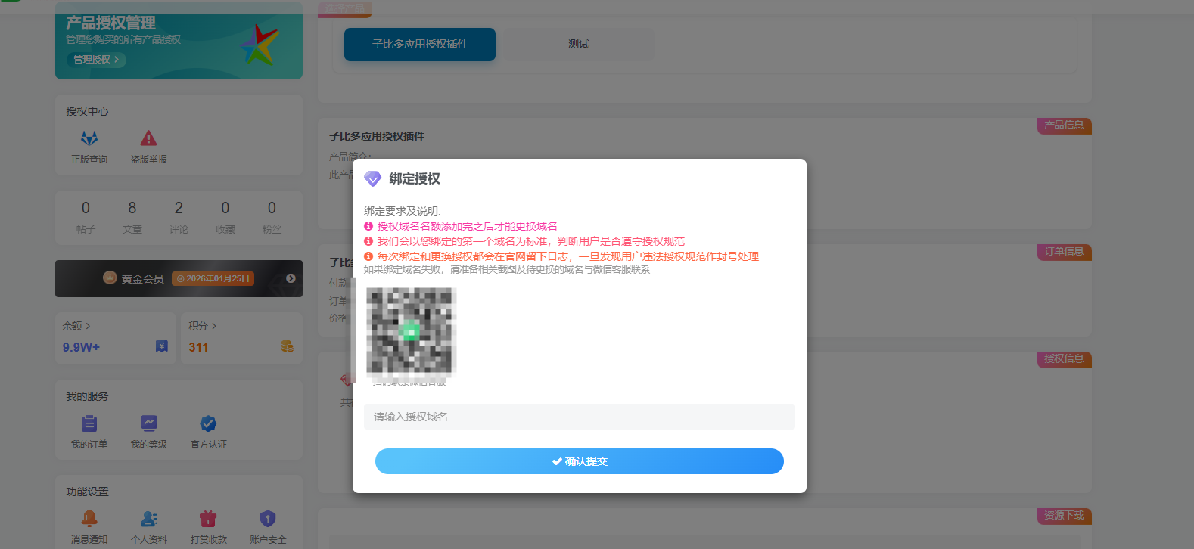Click the 正版查询 icon in 授权中心
This screenshot has height=549, width=1194.
click(x=89, y=138)
